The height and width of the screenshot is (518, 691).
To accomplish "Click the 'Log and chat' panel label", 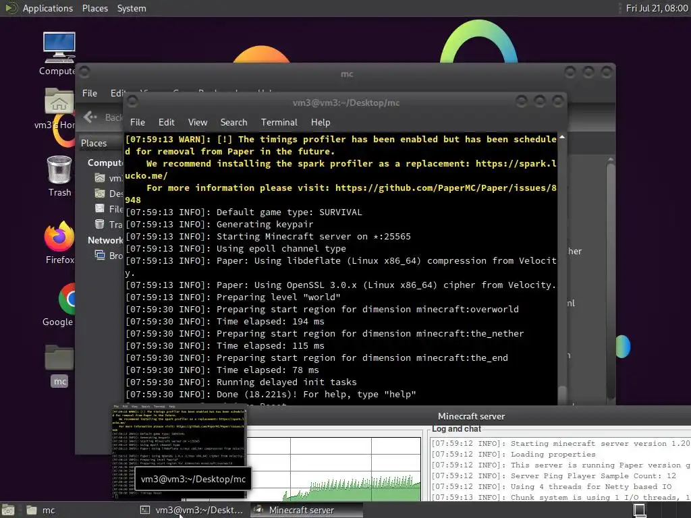I will coord(456,428).
